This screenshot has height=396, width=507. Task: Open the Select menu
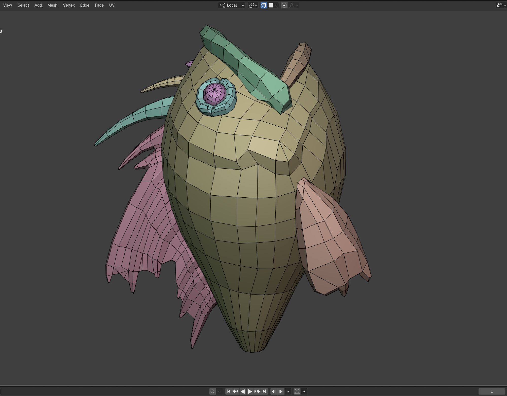click(23, 5)
